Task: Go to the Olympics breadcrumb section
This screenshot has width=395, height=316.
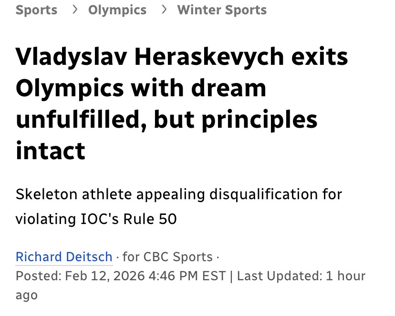Action: [117, 10]
